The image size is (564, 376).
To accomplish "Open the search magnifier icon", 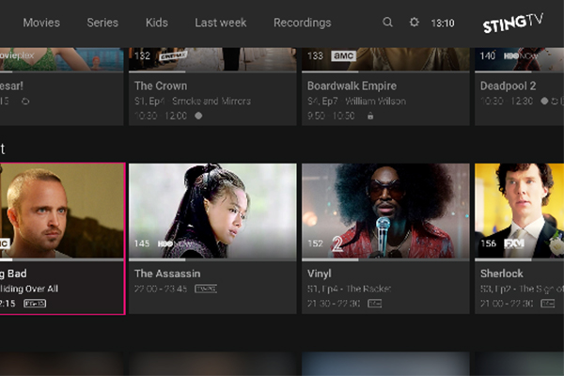I will pyautogui.click(x=387, y=23).
